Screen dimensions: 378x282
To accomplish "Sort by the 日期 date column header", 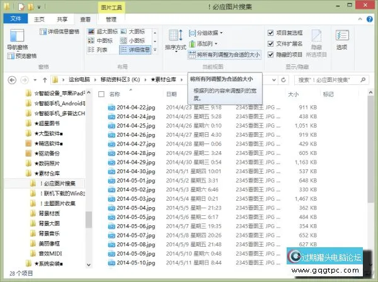I will coord(171,94).
